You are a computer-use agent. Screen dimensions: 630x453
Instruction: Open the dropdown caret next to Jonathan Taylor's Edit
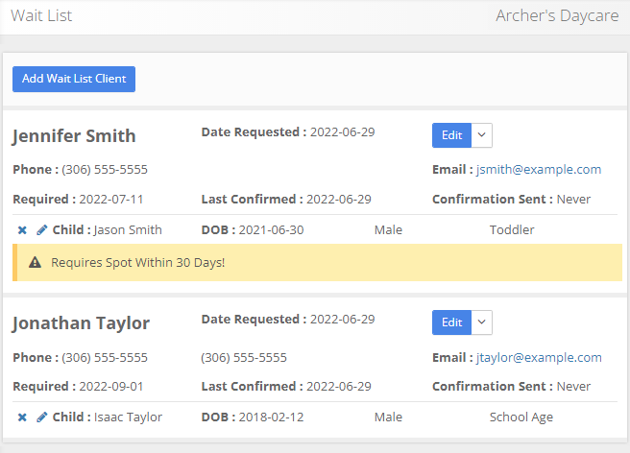tap(482, 322)
